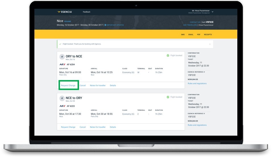Viewport: 272px width, 157px height.
Task: Click the Air France logo beside AF 6223
Action: click(x=62, y=106)
